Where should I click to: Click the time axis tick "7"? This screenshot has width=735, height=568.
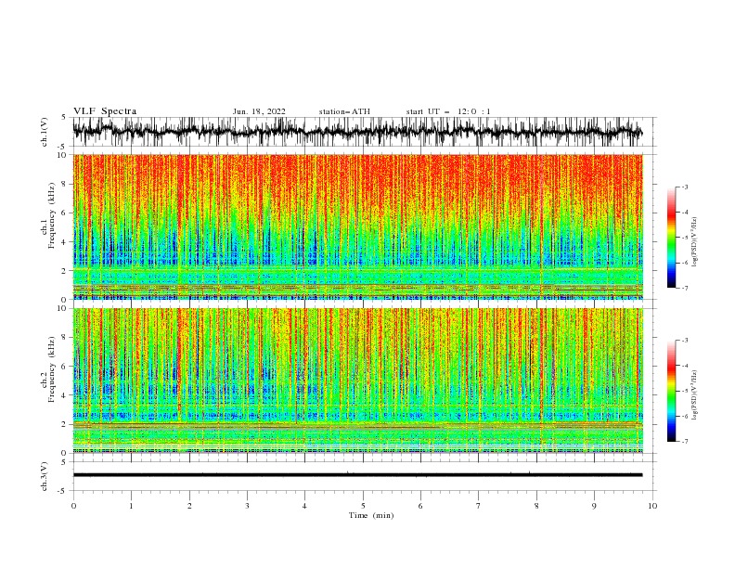[x=479, y=506]
